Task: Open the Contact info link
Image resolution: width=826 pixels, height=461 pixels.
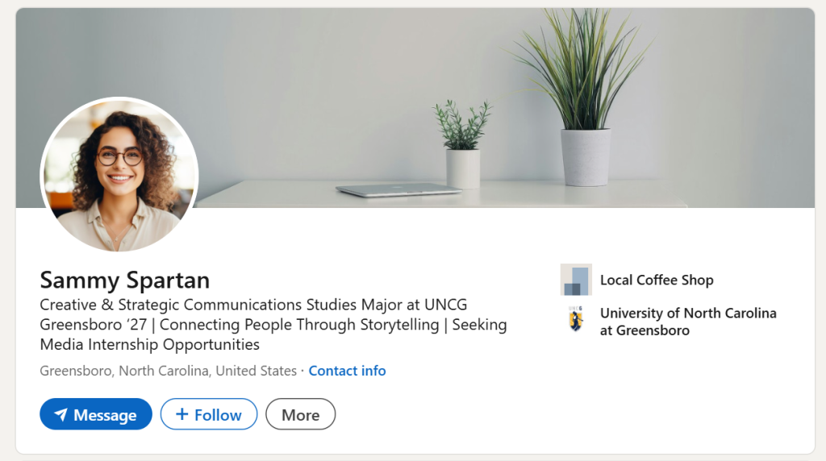Action: click(347, 371)
